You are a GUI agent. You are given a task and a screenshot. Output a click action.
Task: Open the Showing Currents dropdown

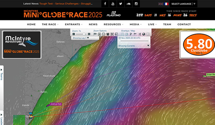(x=134, y=46)
